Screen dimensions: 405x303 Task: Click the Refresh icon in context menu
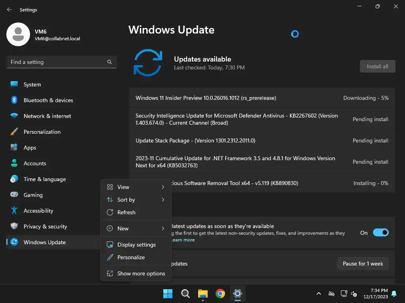pyautogui.click(x=110, y=212)
